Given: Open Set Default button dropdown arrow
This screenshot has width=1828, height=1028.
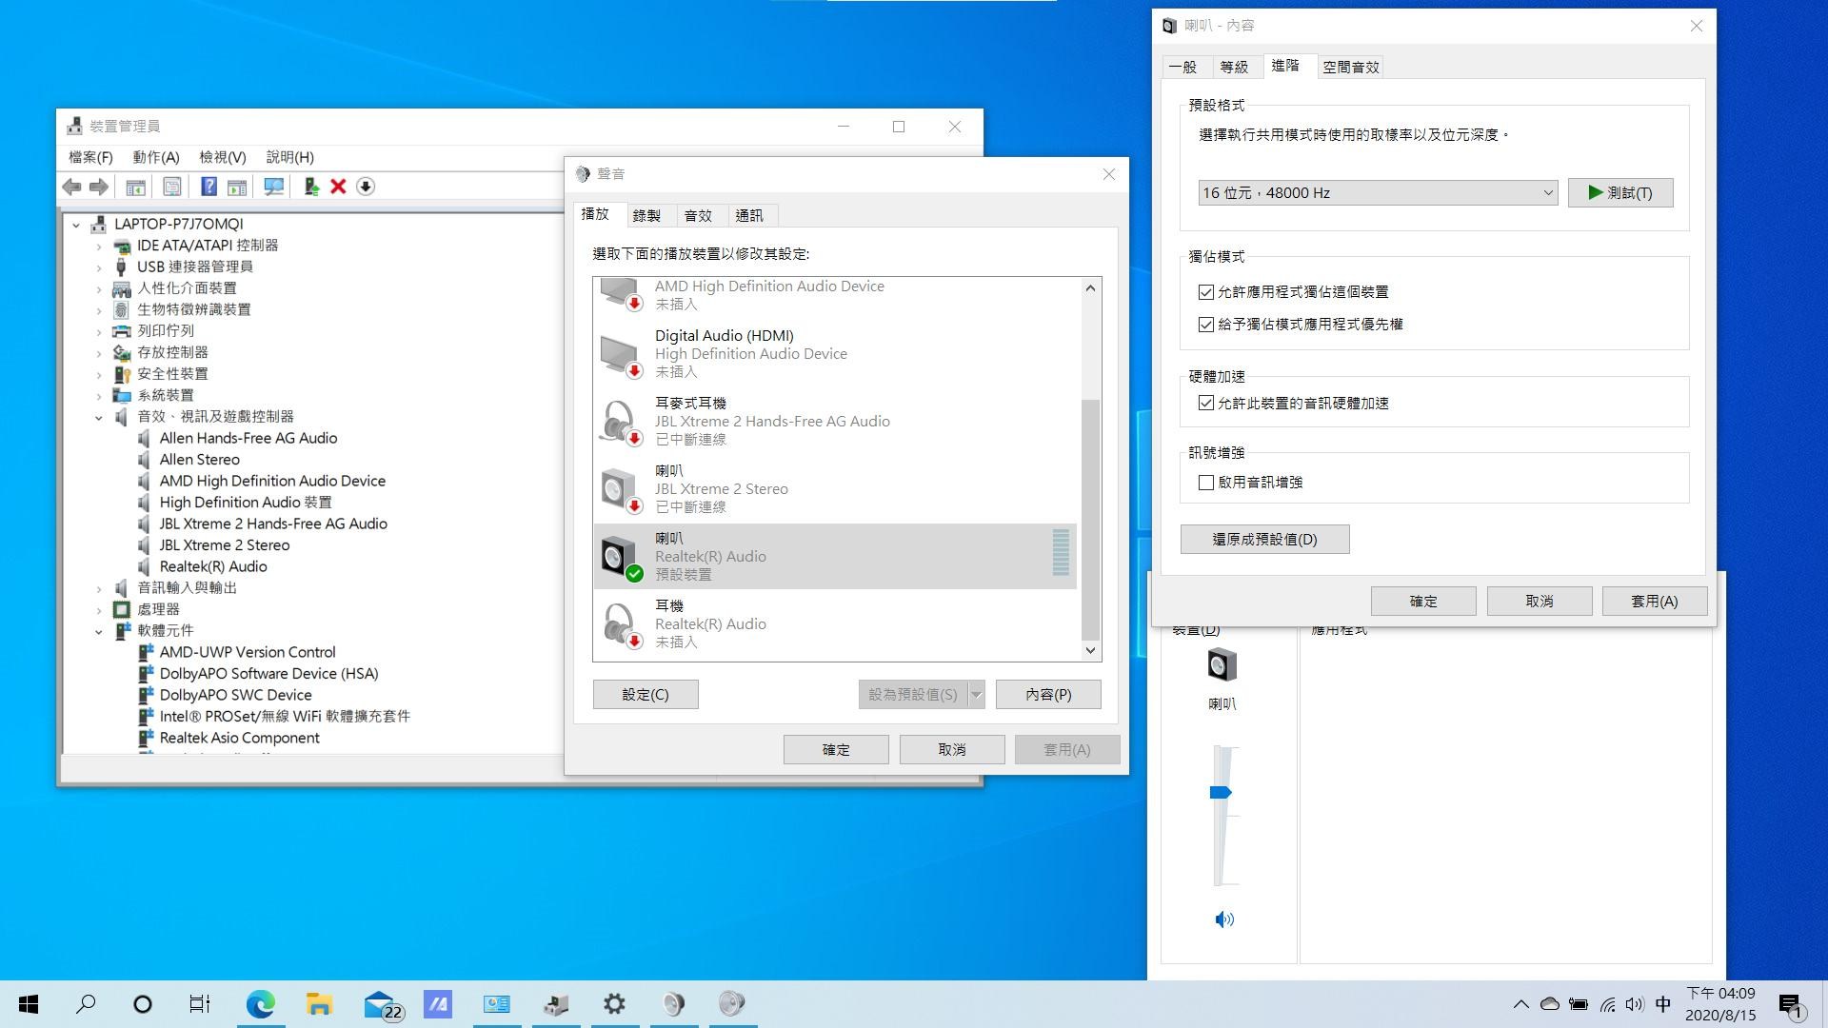Looking at the screenshot, I should (976, 695).
